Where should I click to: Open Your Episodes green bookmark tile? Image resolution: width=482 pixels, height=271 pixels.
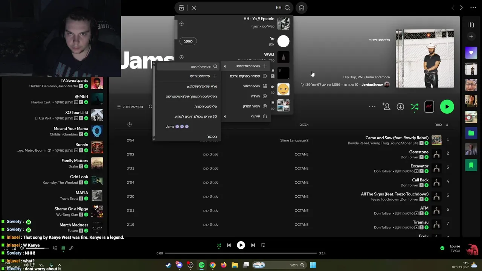[471, 165]
